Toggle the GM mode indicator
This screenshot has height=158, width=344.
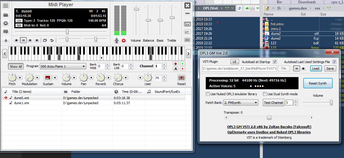[19, 21]
